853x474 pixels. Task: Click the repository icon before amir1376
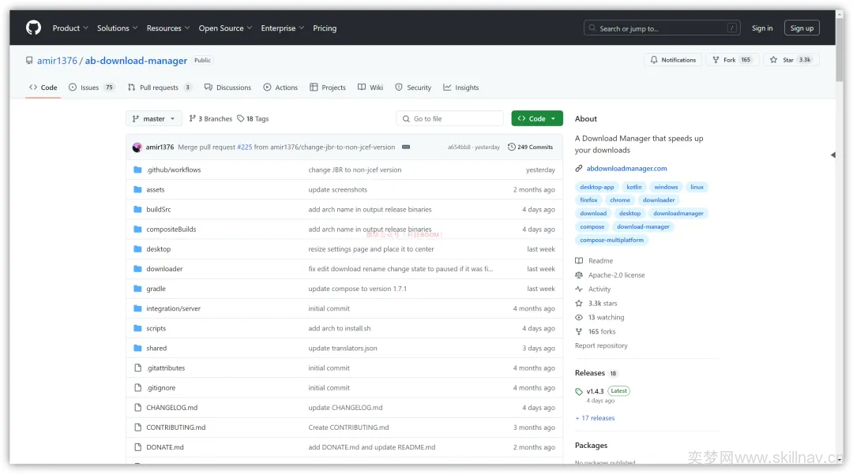(29, 60)
